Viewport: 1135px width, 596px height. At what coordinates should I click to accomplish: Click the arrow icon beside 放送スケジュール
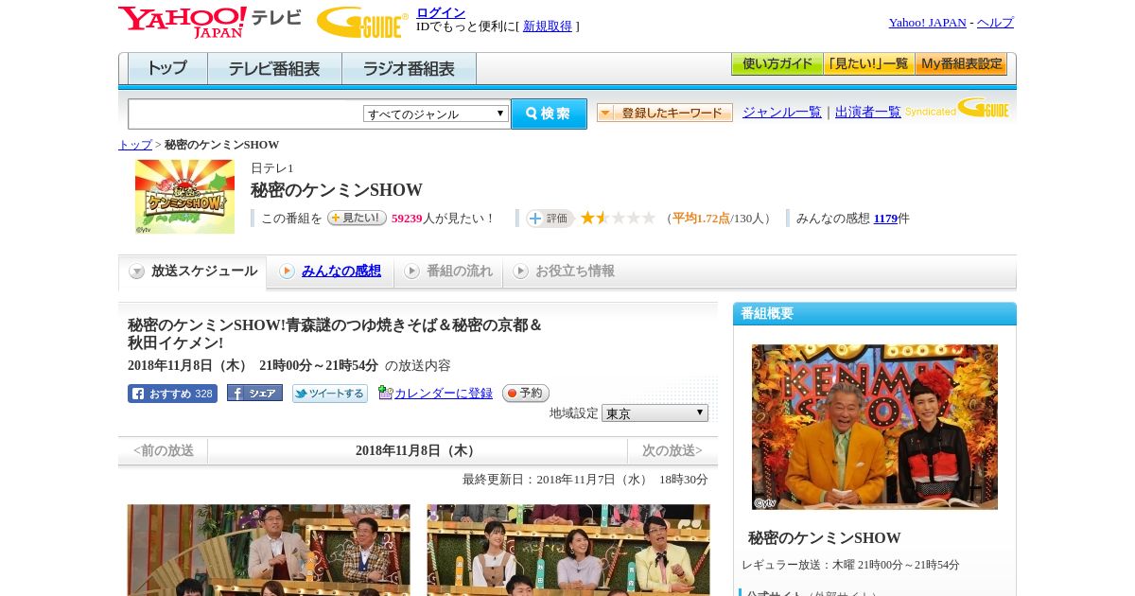[x=137, y=272]
